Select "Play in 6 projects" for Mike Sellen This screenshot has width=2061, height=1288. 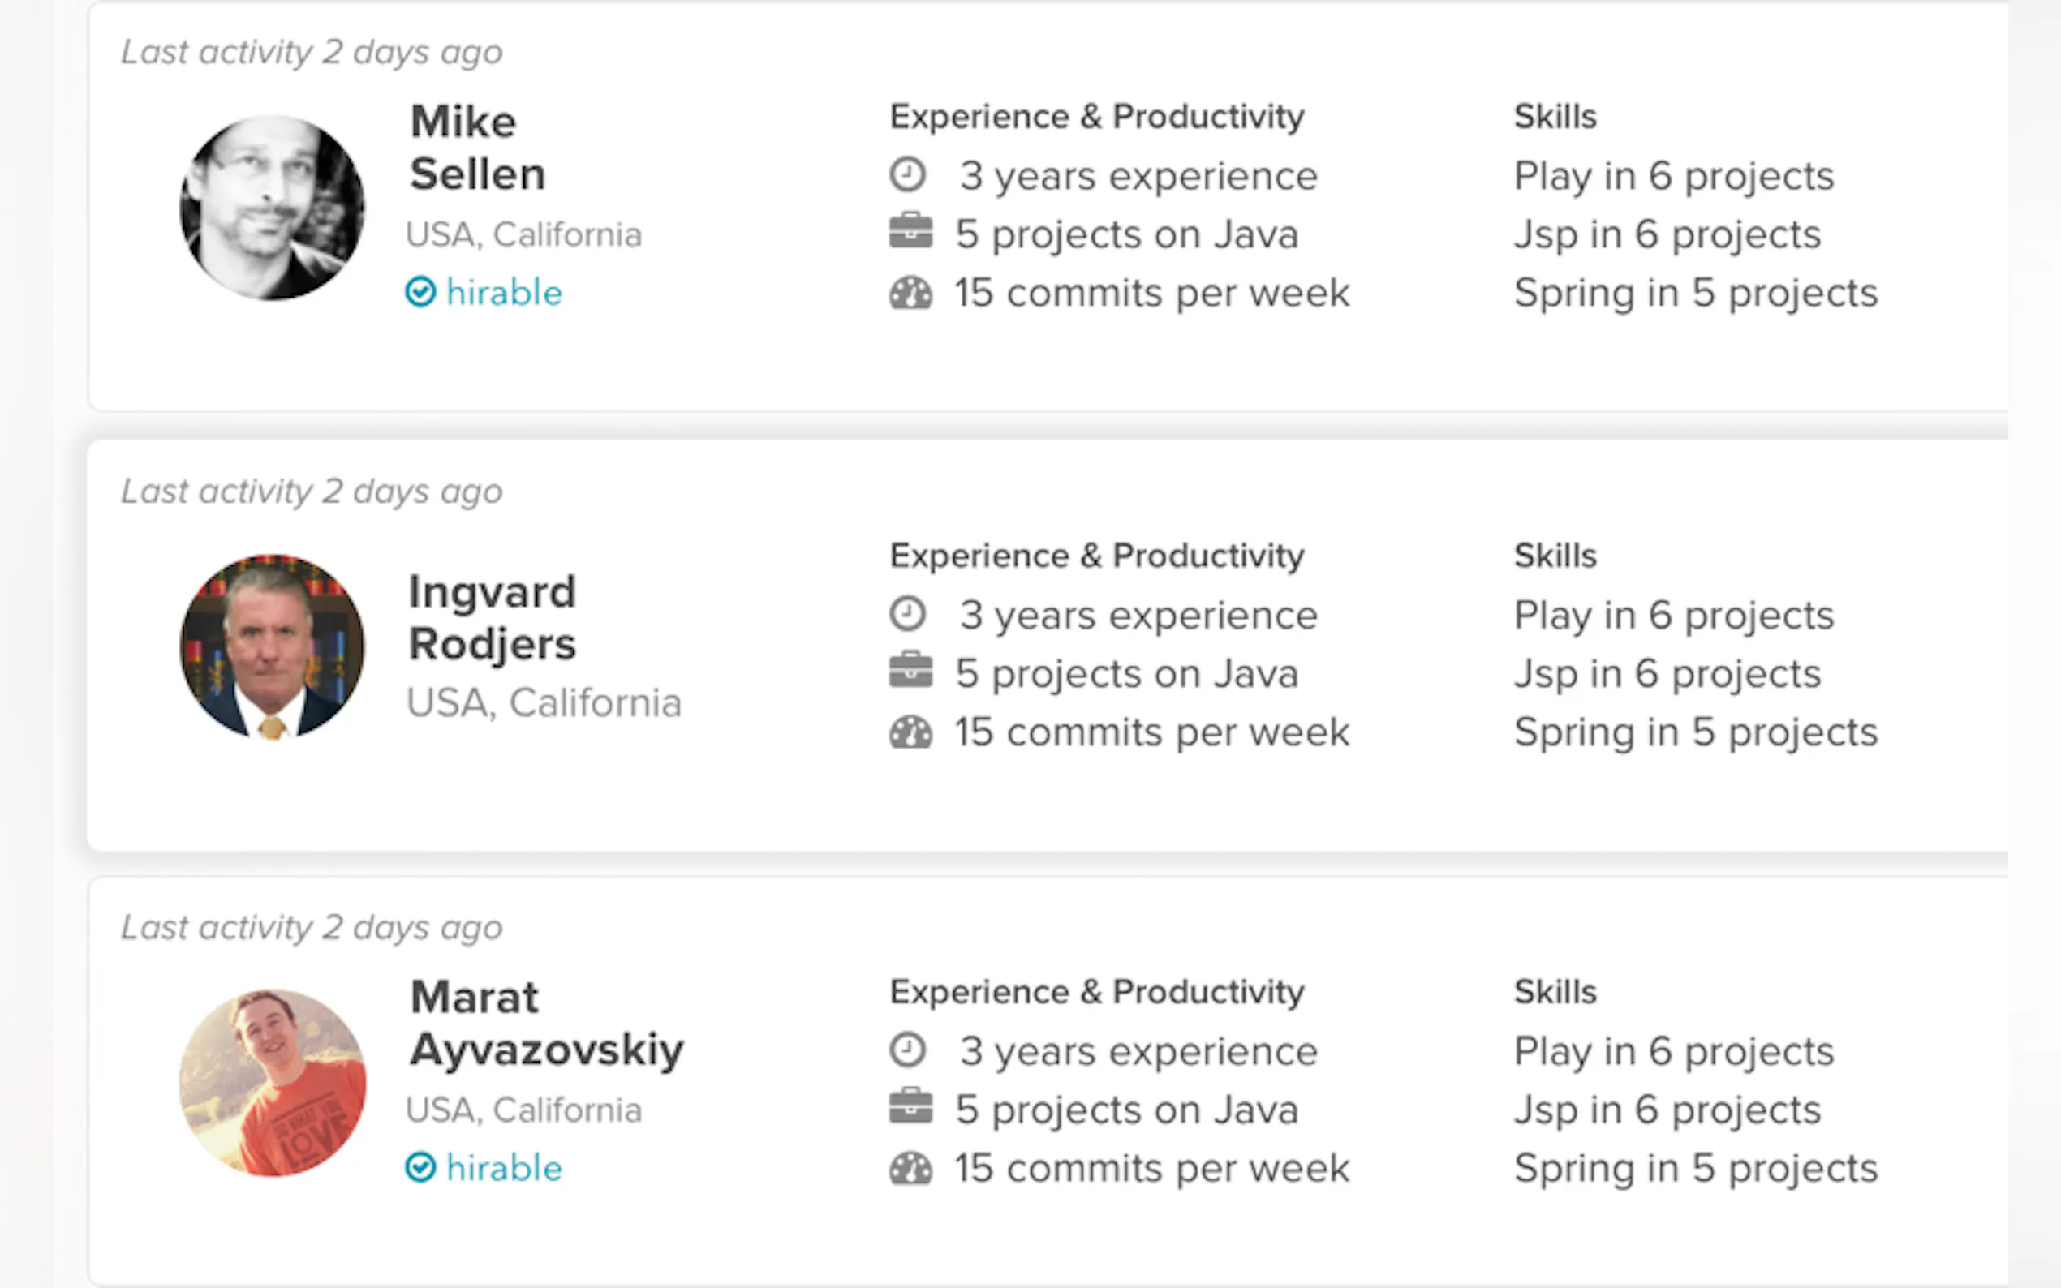tap(1672, 176)
